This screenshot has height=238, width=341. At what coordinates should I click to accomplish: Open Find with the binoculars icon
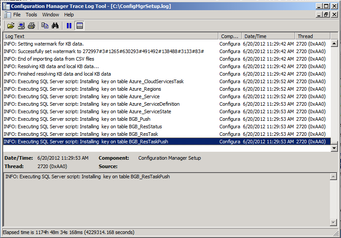click(55, 26)
